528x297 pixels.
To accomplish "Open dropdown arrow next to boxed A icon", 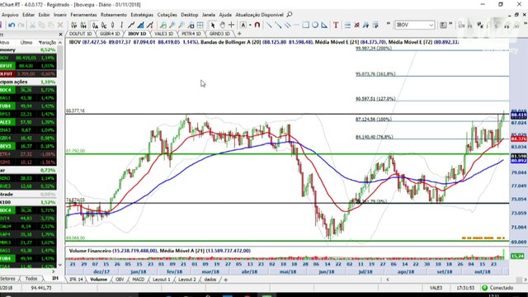I will tap(250, 26).
